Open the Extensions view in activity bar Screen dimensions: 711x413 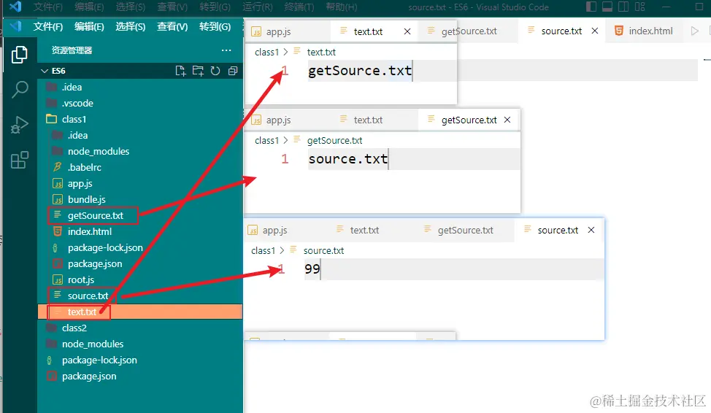pyautogui.click(x=20, y=160)
